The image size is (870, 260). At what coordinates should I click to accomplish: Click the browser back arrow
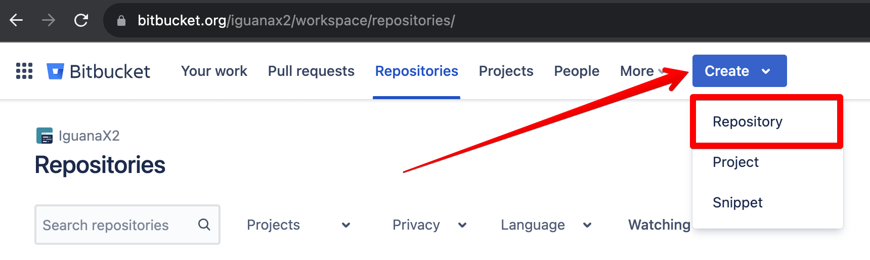16,20
